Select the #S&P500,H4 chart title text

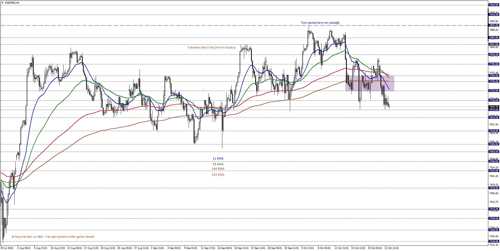pos(12,3)
